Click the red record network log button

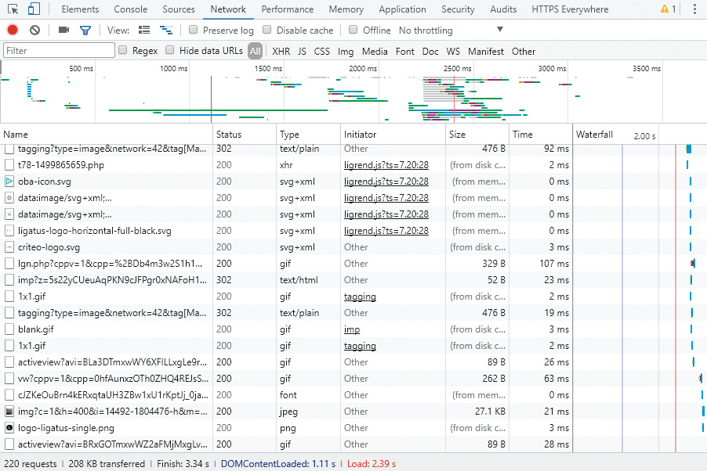pos(13,30)
